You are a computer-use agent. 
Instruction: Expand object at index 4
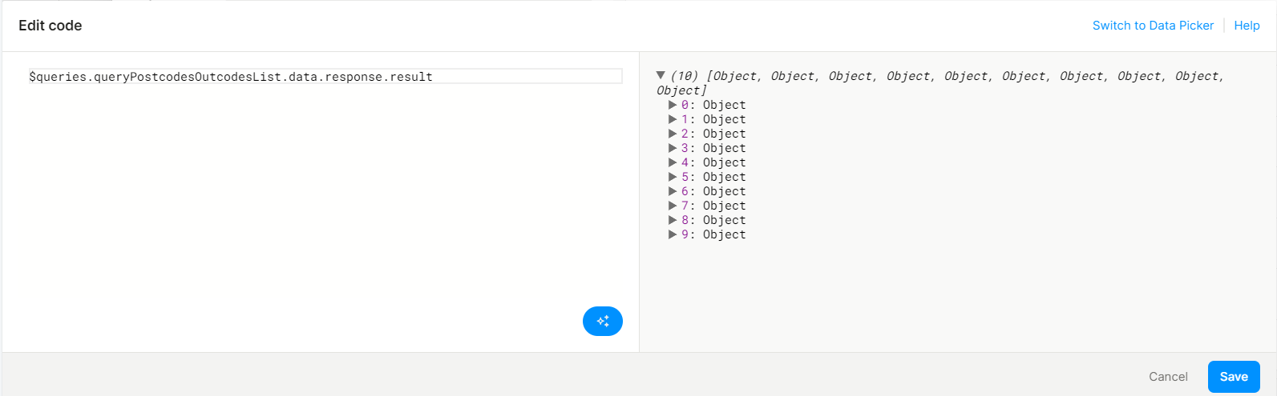tap(673, 162)
